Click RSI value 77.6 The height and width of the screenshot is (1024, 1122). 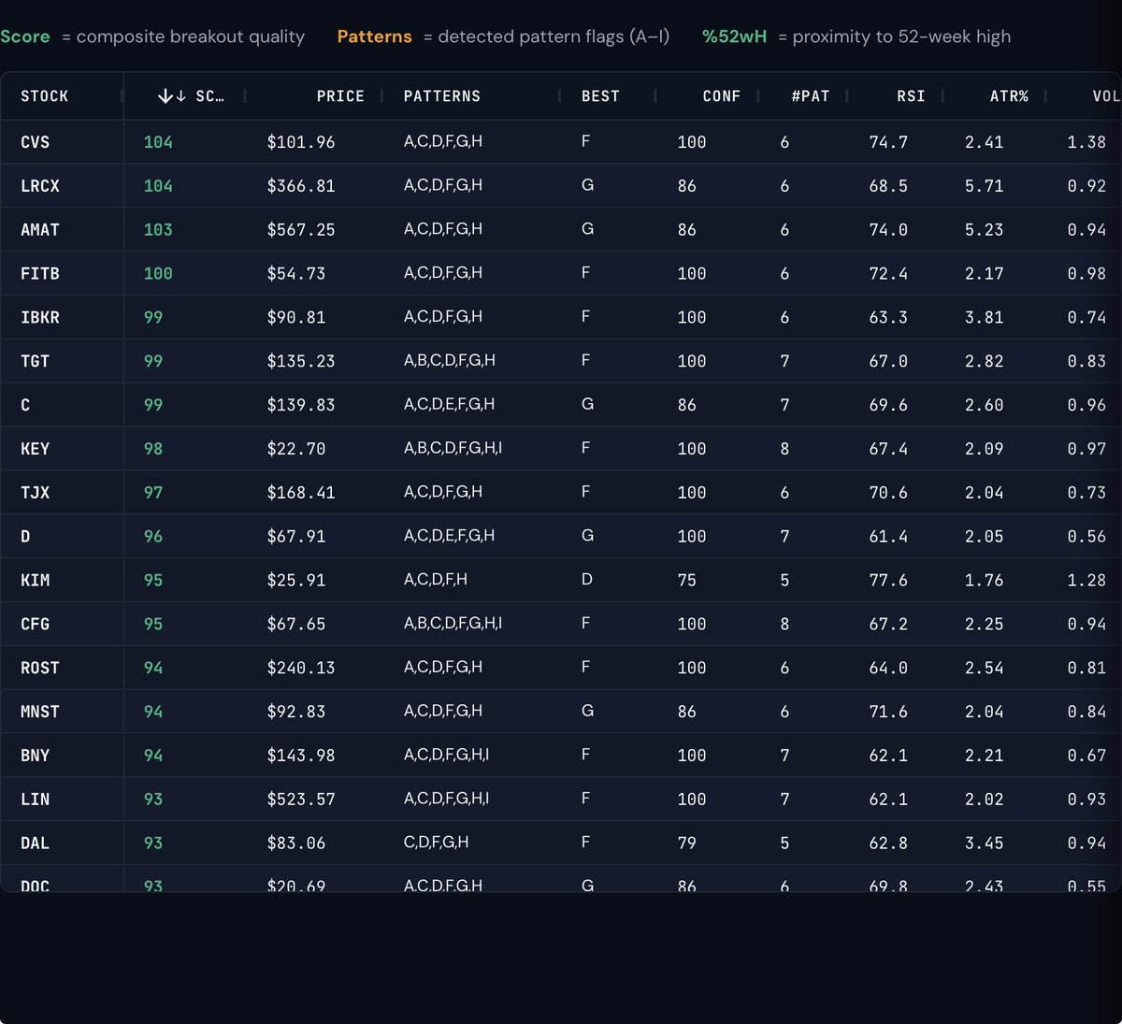pos(888,581)
